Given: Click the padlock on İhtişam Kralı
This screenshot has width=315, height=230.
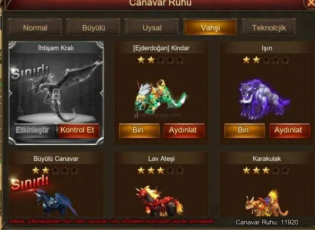Looking at the screenshot, I should (56, 94).
